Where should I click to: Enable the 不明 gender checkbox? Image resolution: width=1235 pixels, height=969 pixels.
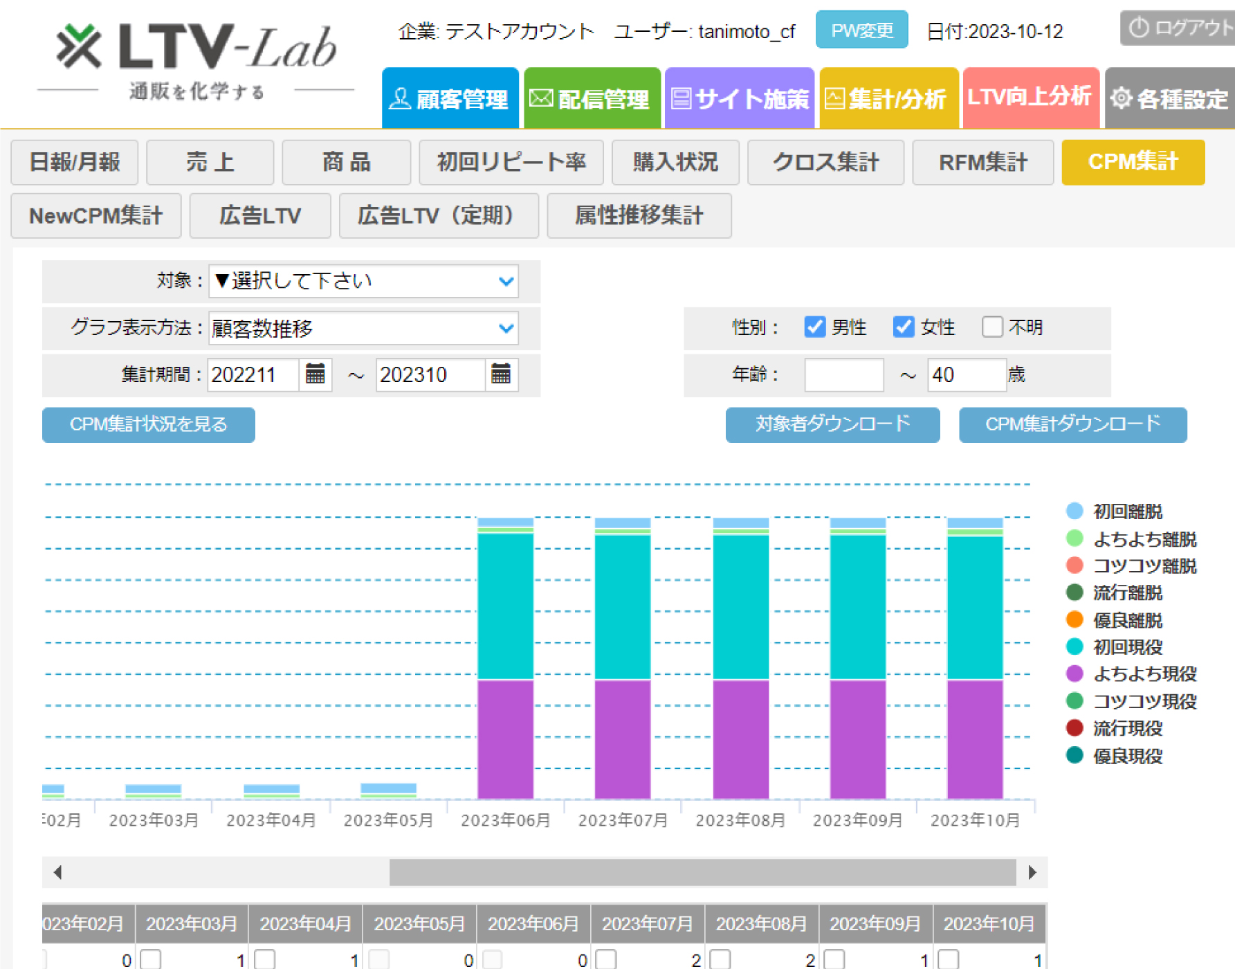(x=993, y=327)
